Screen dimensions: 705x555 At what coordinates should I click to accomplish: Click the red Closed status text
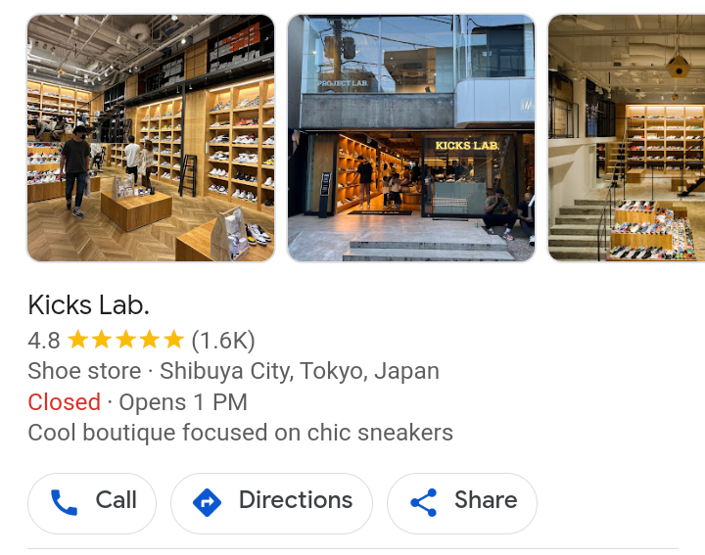64,401
